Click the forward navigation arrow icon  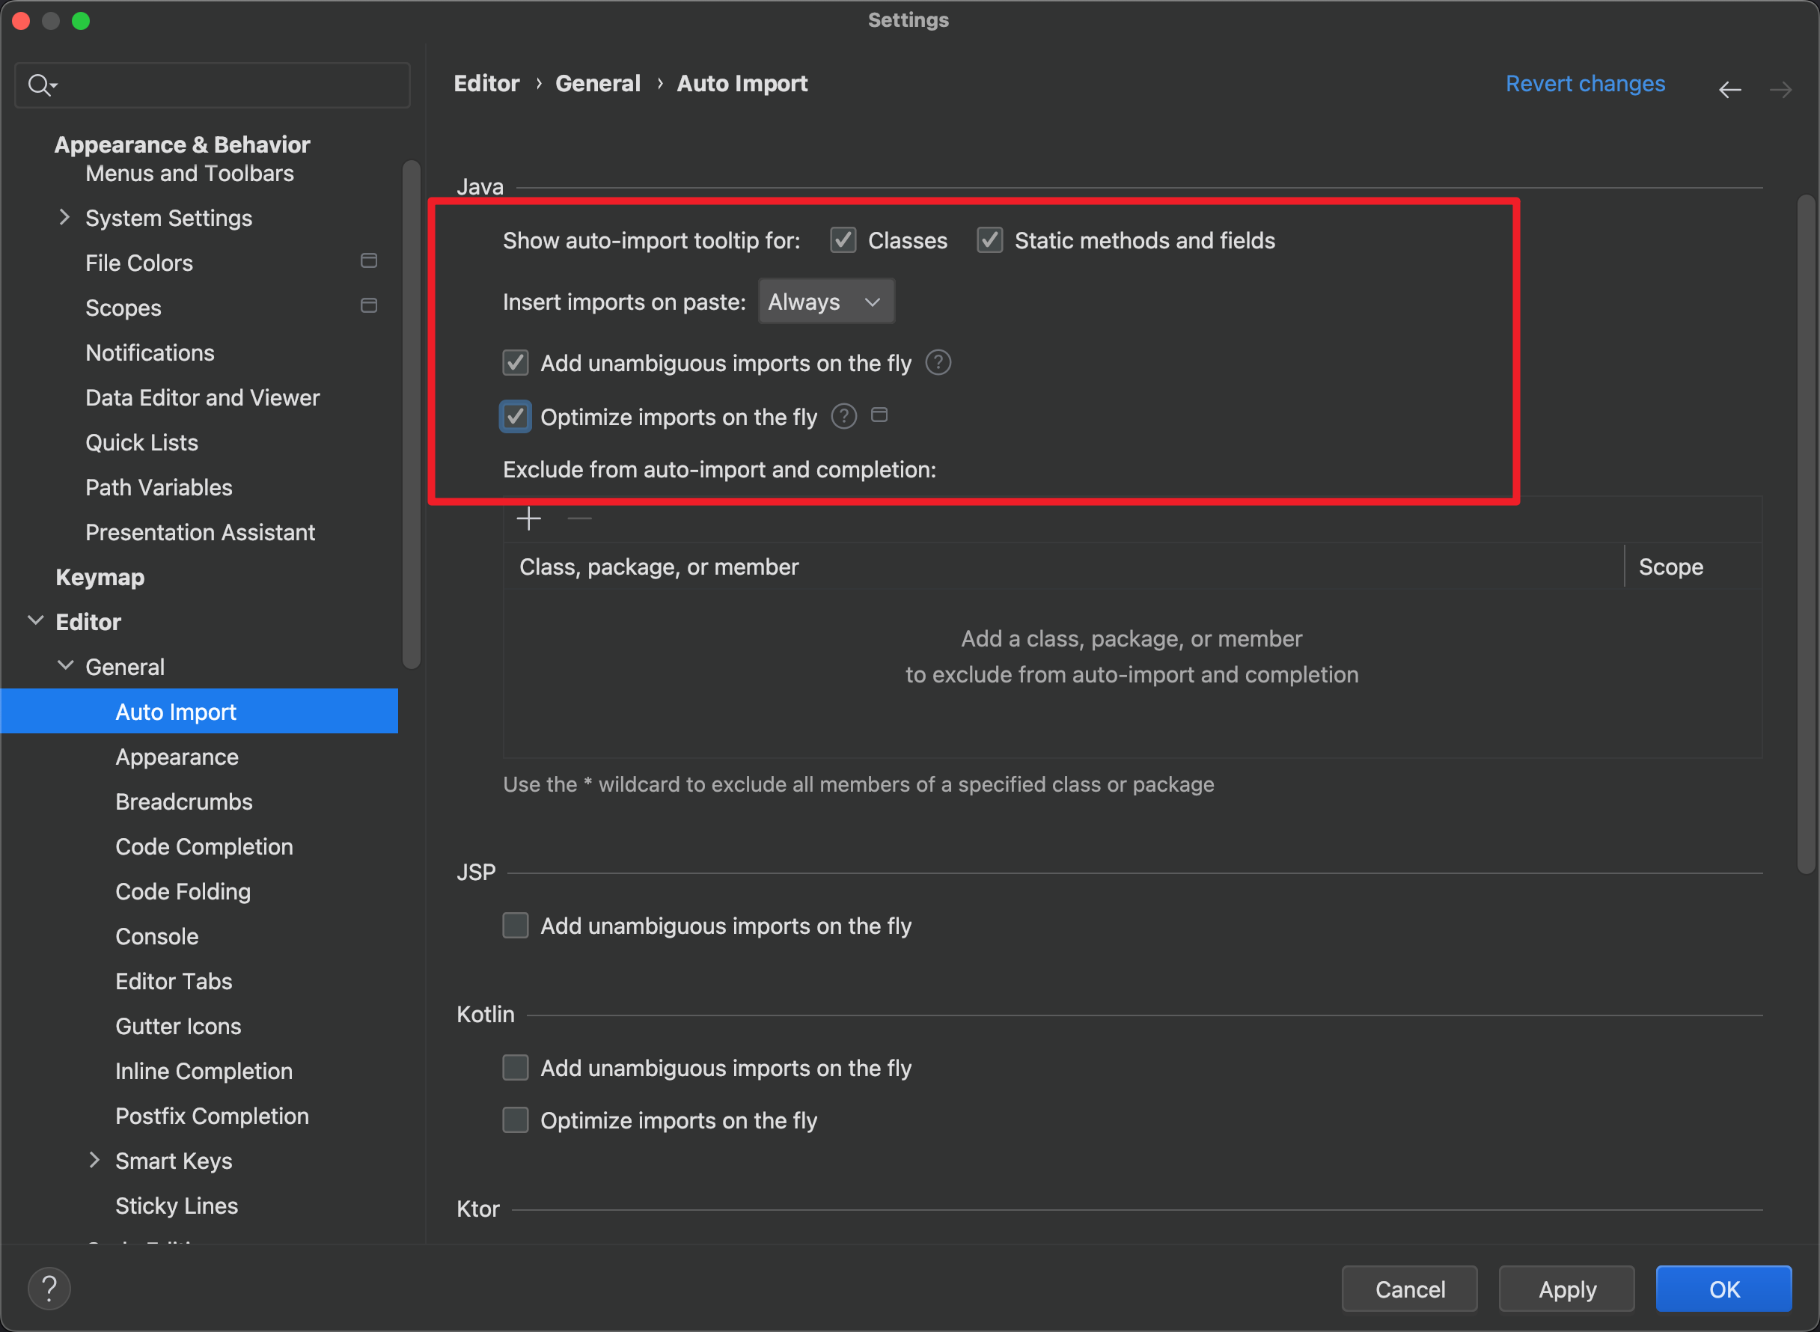click(1780, 90)
